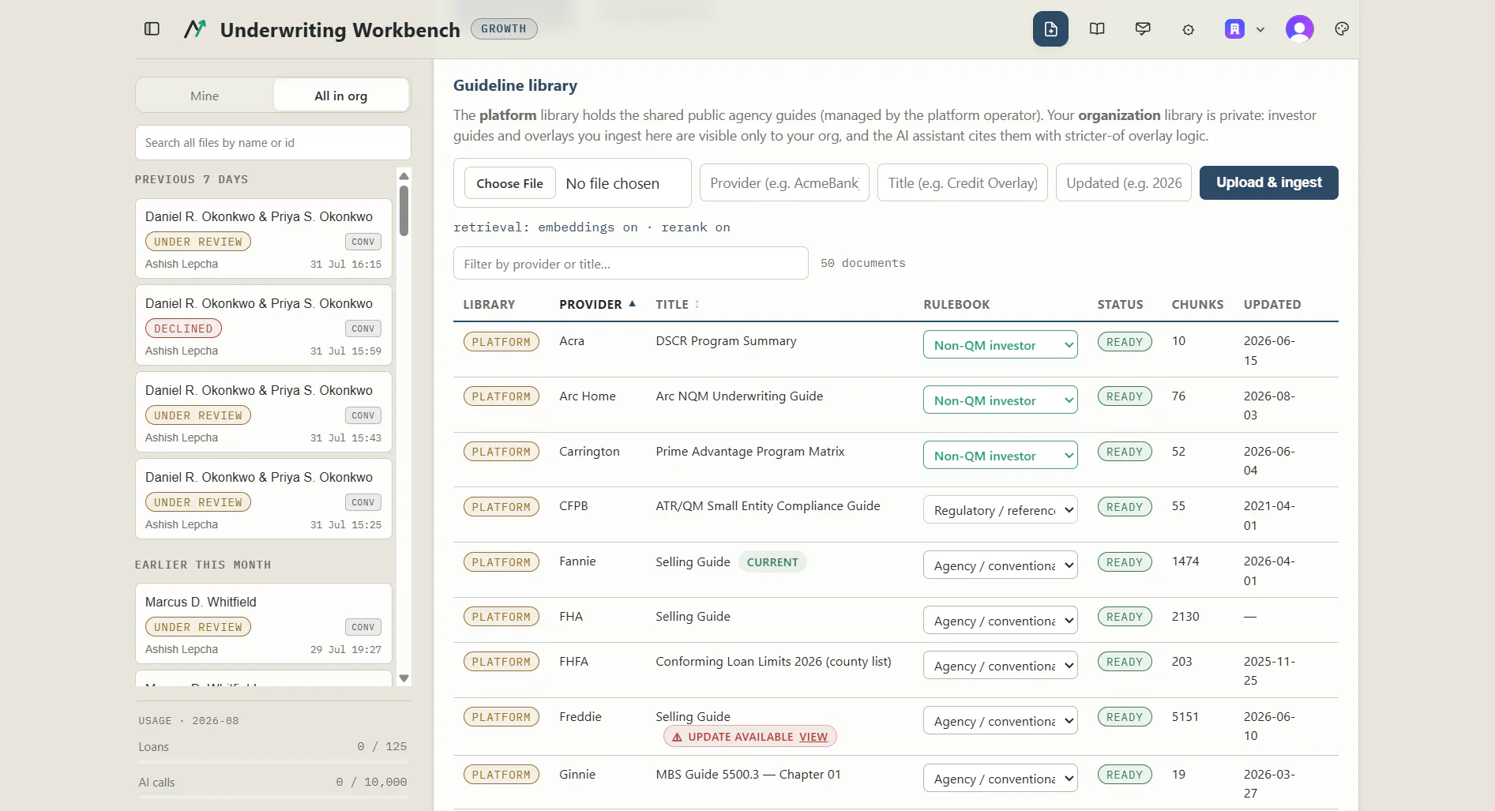Image resolution: width=1495 pixels, height=811 pixels.
Task: Expand the organization switcher chevron
Action: (1260, 30)
